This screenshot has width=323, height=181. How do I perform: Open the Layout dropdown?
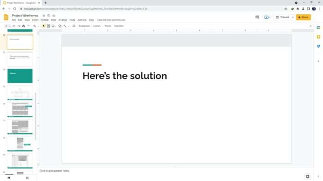point(97,26)
